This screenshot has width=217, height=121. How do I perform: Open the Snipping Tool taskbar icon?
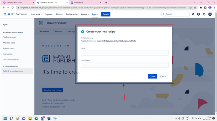(x=55, y=118)
